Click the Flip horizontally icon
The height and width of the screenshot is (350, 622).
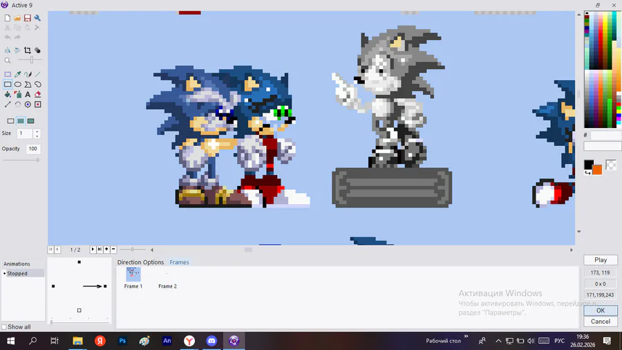8,50
